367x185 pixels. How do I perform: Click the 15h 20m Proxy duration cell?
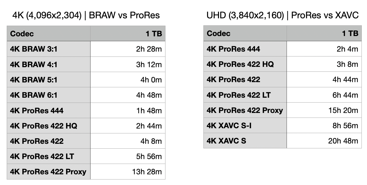point(324,110)
